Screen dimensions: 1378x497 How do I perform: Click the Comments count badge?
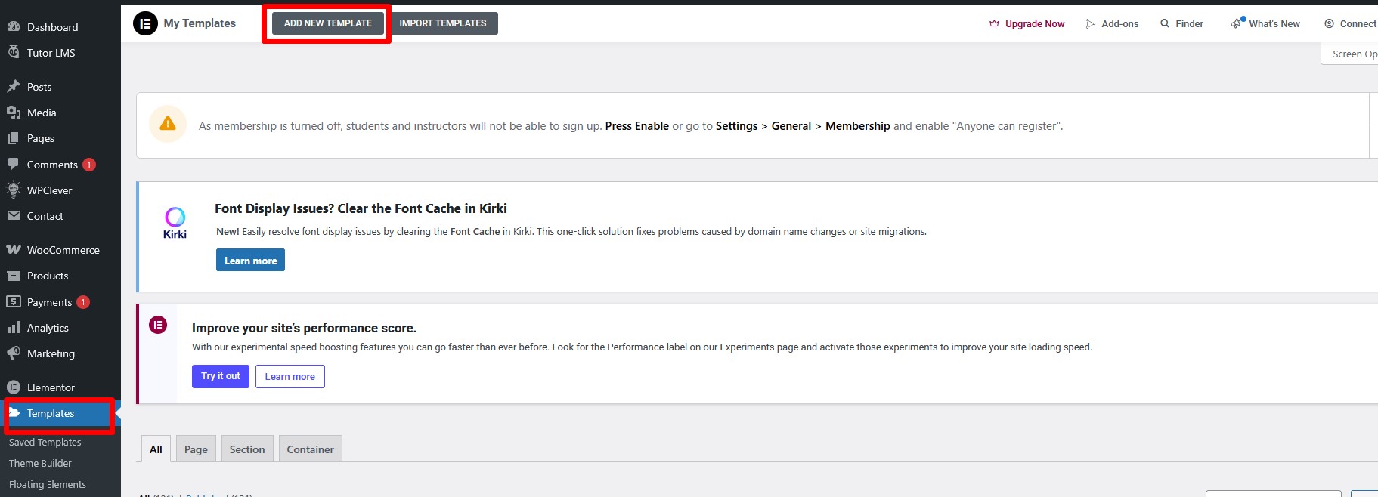89,165
